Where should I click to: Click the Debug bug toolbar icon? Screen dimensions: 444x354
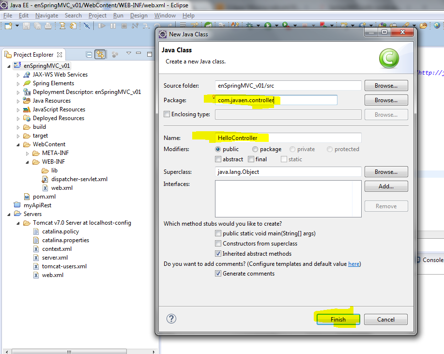(249, 25)
